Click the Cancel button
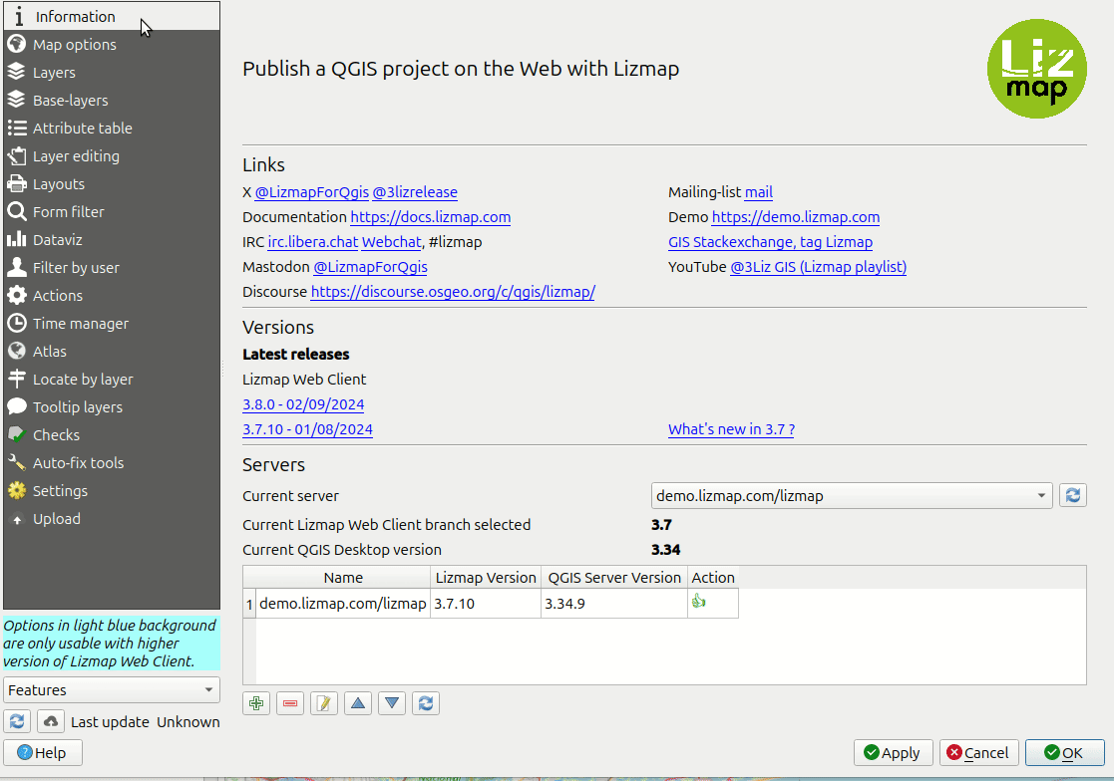Image resolution: width=1114 pixels, height=781 pixels. click(978, 753)
